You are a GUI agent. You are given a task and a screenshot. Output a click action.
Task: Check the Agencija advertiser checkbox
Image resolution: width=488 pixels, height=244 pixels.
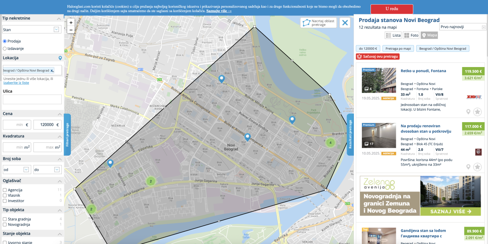pyautogui.click(x=5, y=190)
